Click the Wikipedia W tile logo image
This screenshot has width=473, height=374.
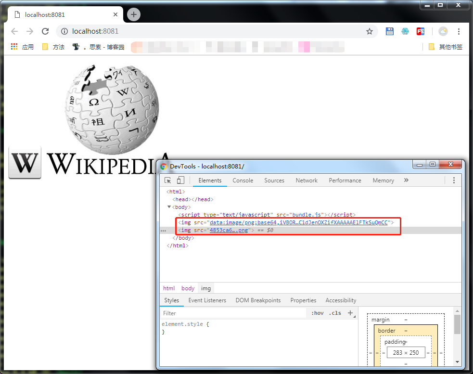pos(25,163)
